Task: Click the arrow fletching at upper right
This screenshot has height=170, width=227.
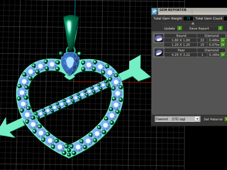Action: [x=139, y=68]
